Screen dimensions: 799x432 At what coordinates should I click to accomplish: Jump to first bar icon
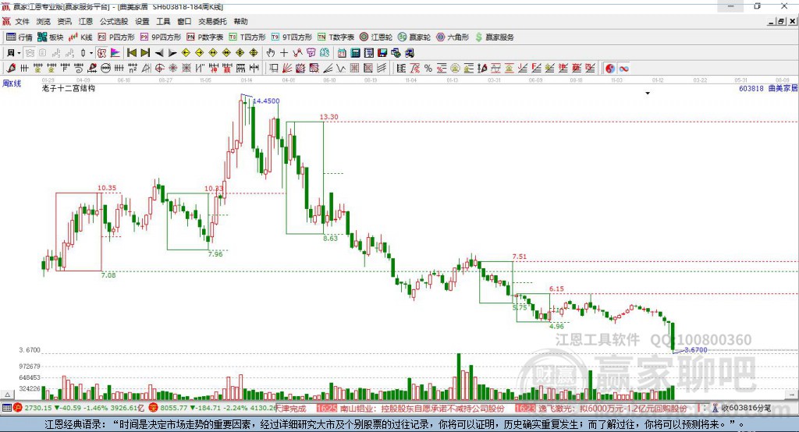131,53
